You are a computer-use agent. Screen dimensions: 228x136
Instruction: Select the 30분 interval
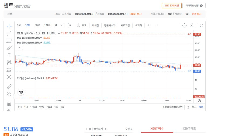click(37, 25)
